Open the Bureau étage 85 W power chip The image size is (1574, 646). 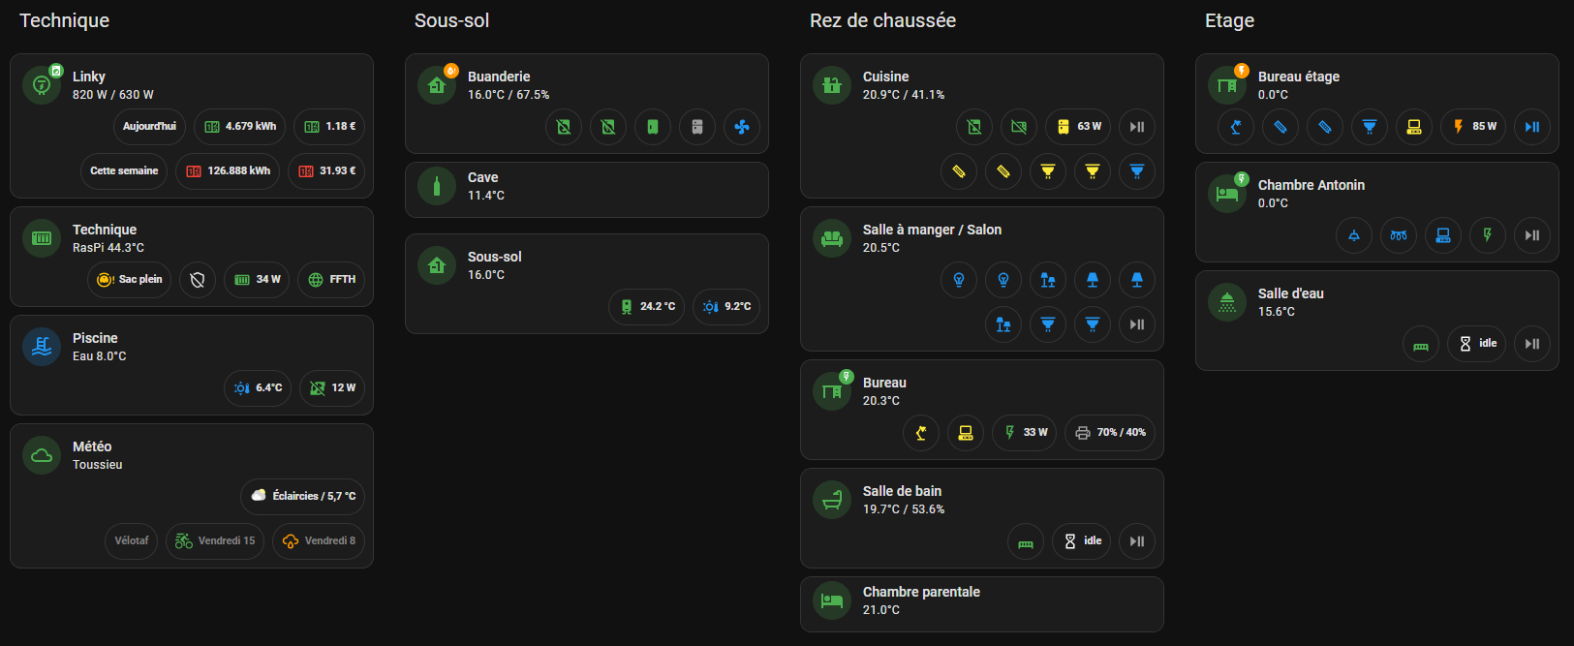point(1473,127)
